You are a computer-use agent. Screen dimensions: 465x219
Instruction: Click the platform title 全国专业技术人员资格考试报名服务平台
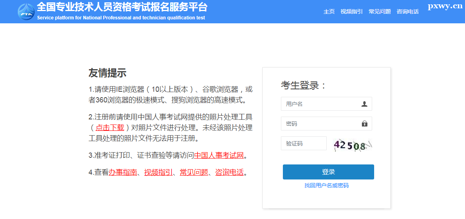(122, 8)
